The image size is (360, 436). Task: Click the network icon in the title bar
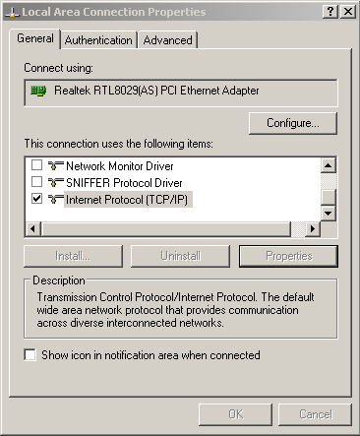pyautogui.click(x=12, y=13)
